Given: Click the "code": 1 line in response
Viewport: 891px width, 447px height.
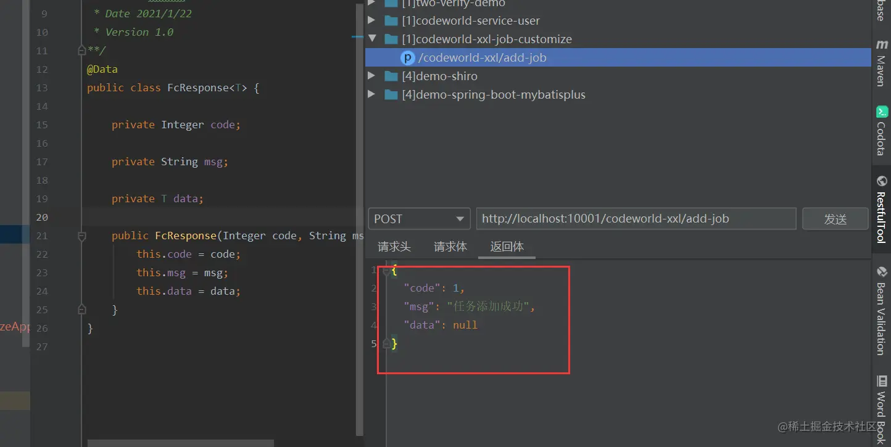Looking at the screenshot, I should click(x=434, y=288).
